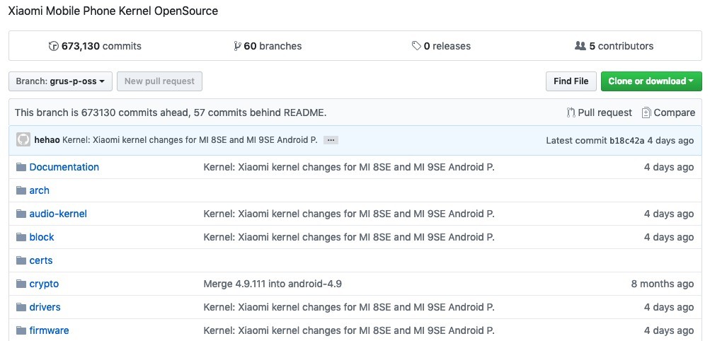This screenshot has height=341, width=710.
Task: Open the crypto folder link
Action: click(44, 284)
